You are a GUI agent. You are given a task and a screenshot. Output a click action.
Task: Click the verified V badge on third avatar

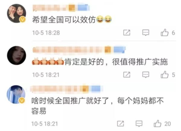[22, 100]
